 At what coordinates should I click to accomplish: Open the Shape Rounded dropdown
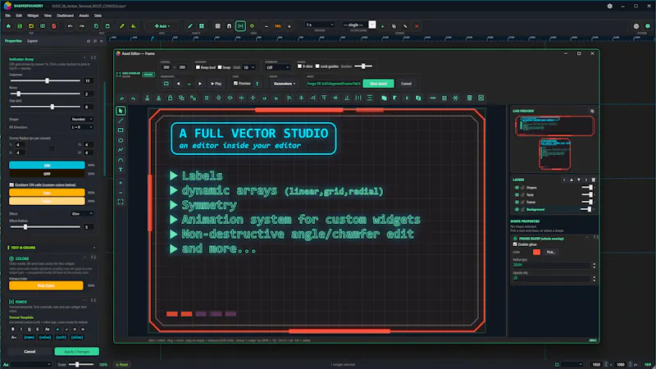coord(82,119)
